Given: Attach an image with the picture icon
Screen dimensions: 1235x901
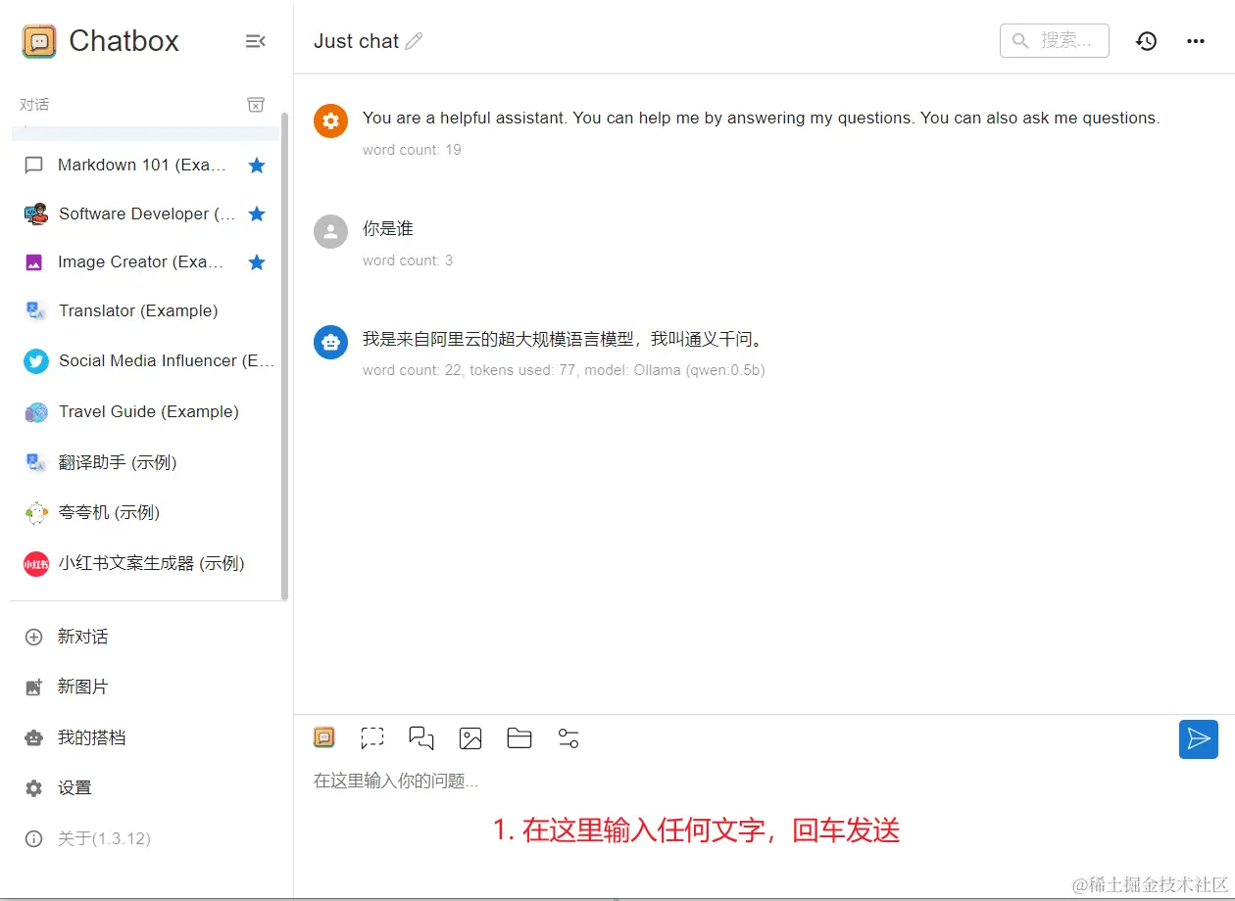Looking at the screenshot, I should (470, 738).
